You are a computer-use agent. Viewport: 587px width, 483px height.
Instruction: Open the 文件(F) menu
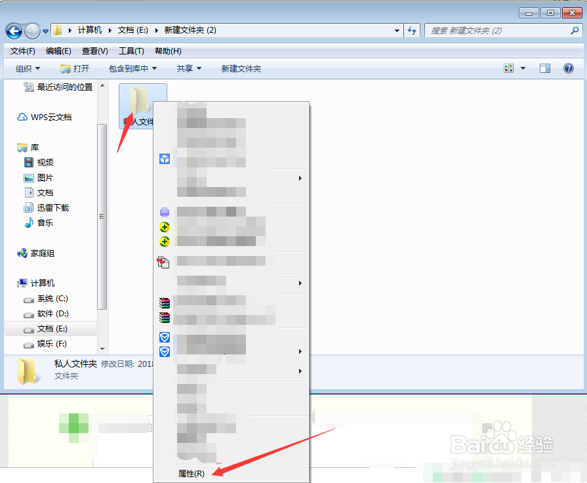(22, 51)
